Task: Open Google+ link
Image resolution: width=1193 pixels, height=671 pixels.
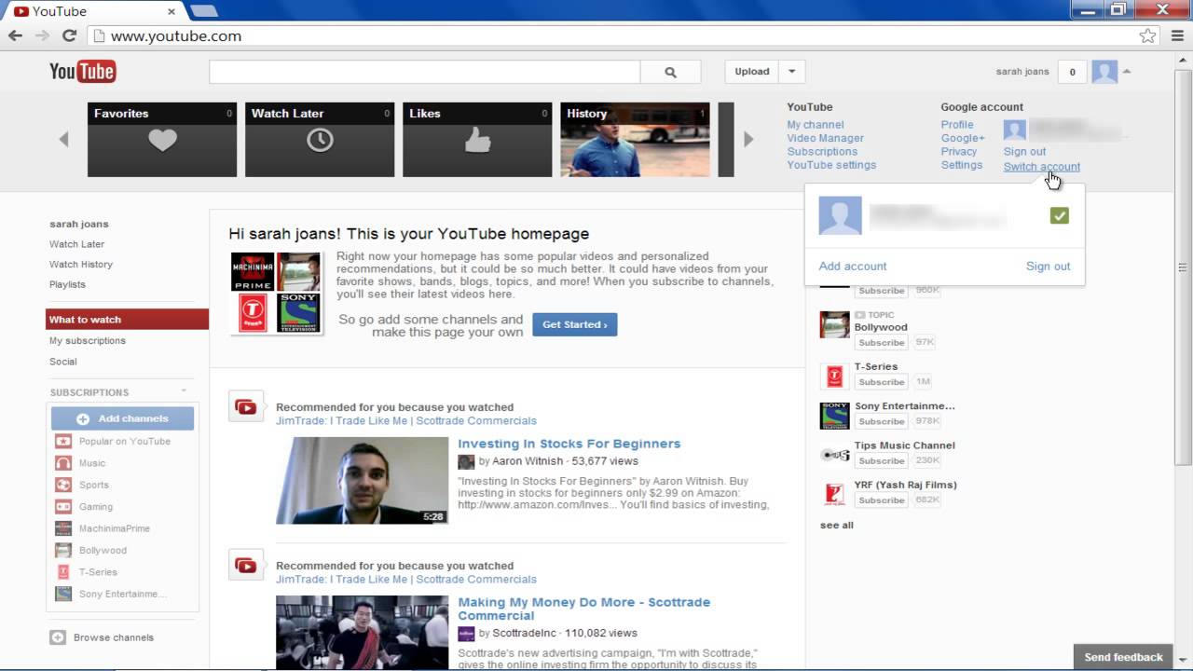Action: pyautogui.click(x=963, y=138)
